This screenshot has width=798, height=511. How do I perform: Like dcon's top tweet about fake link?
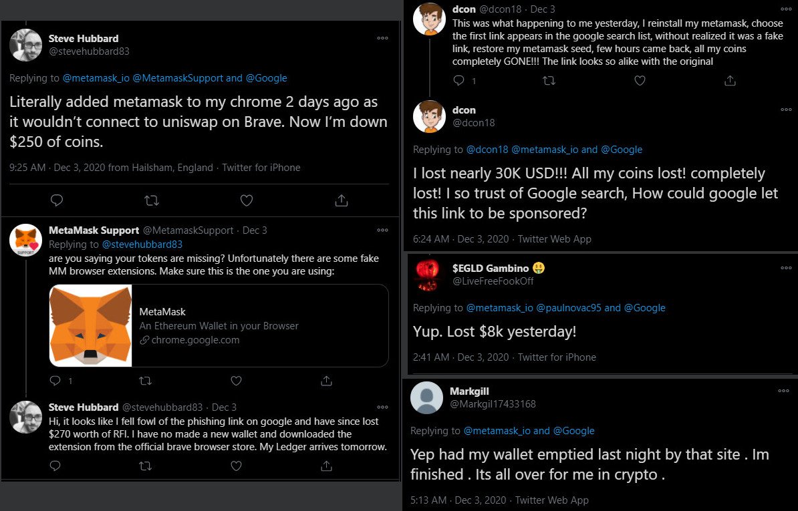[640, 80]
